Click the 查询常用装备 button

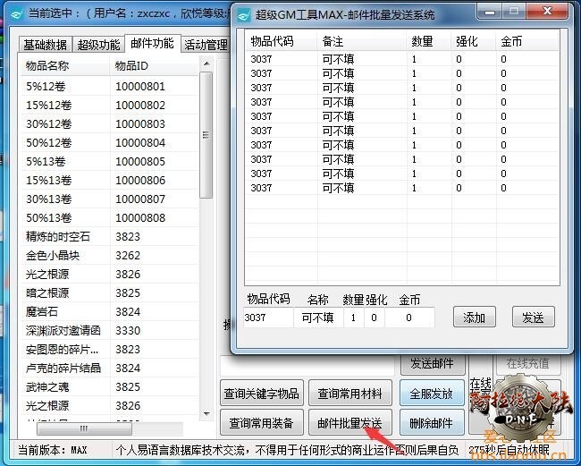(x=264, y=423)
